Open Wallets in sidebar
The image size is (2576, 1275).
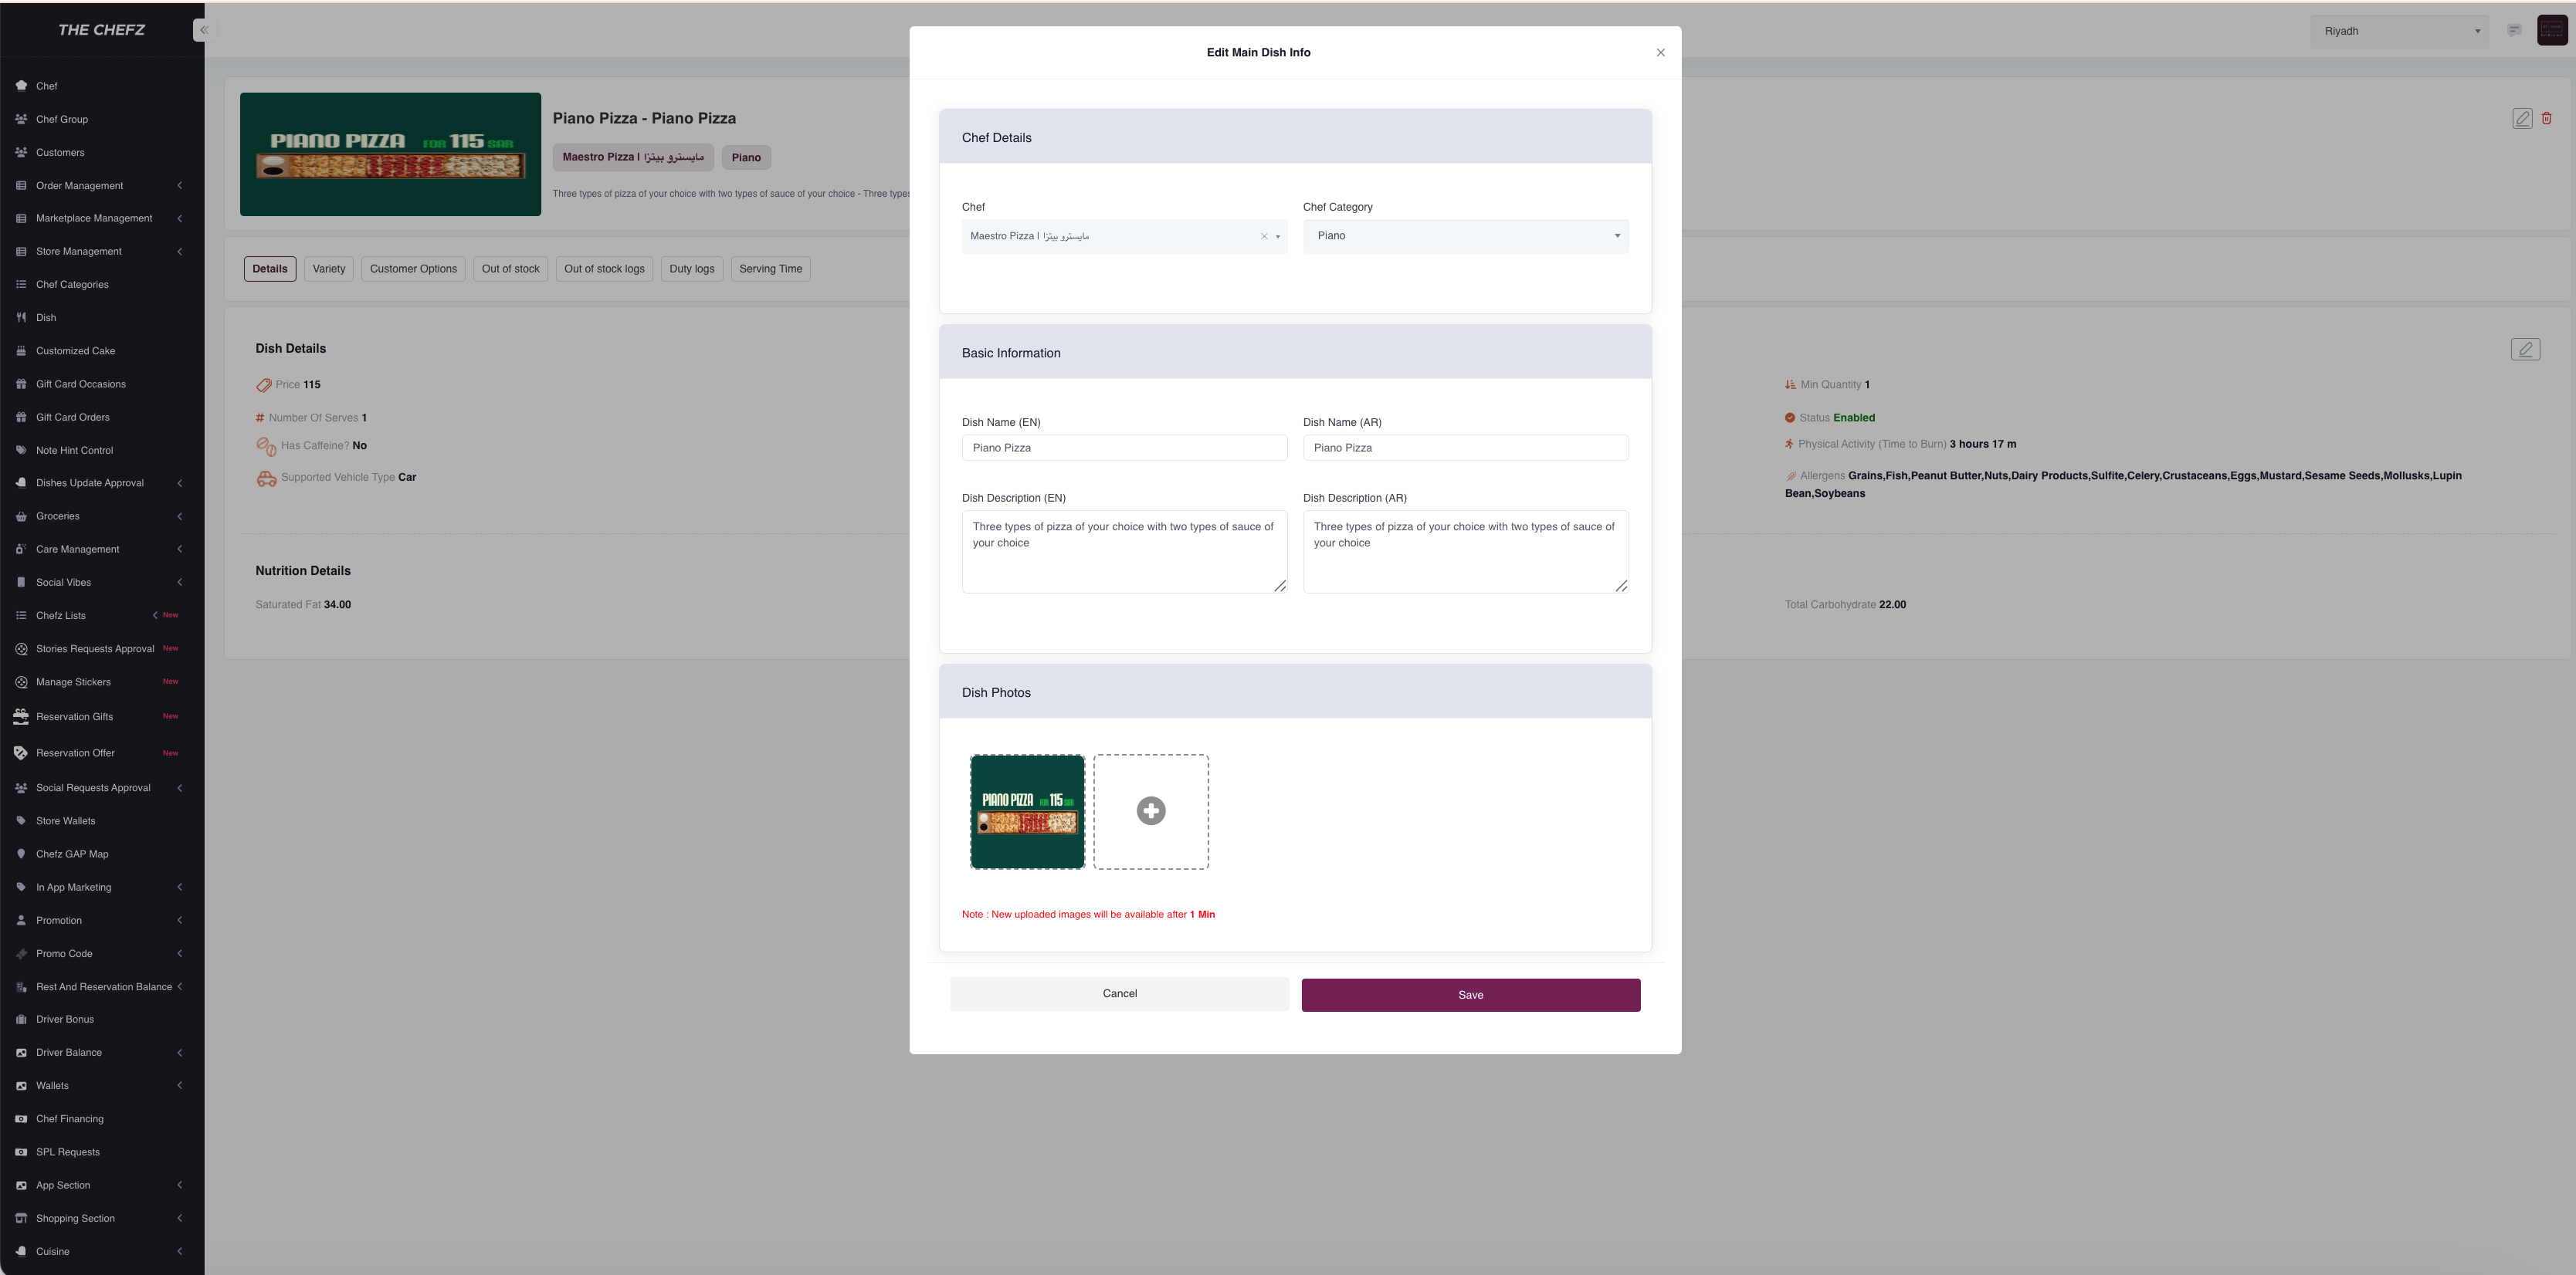click(102, 1086)
